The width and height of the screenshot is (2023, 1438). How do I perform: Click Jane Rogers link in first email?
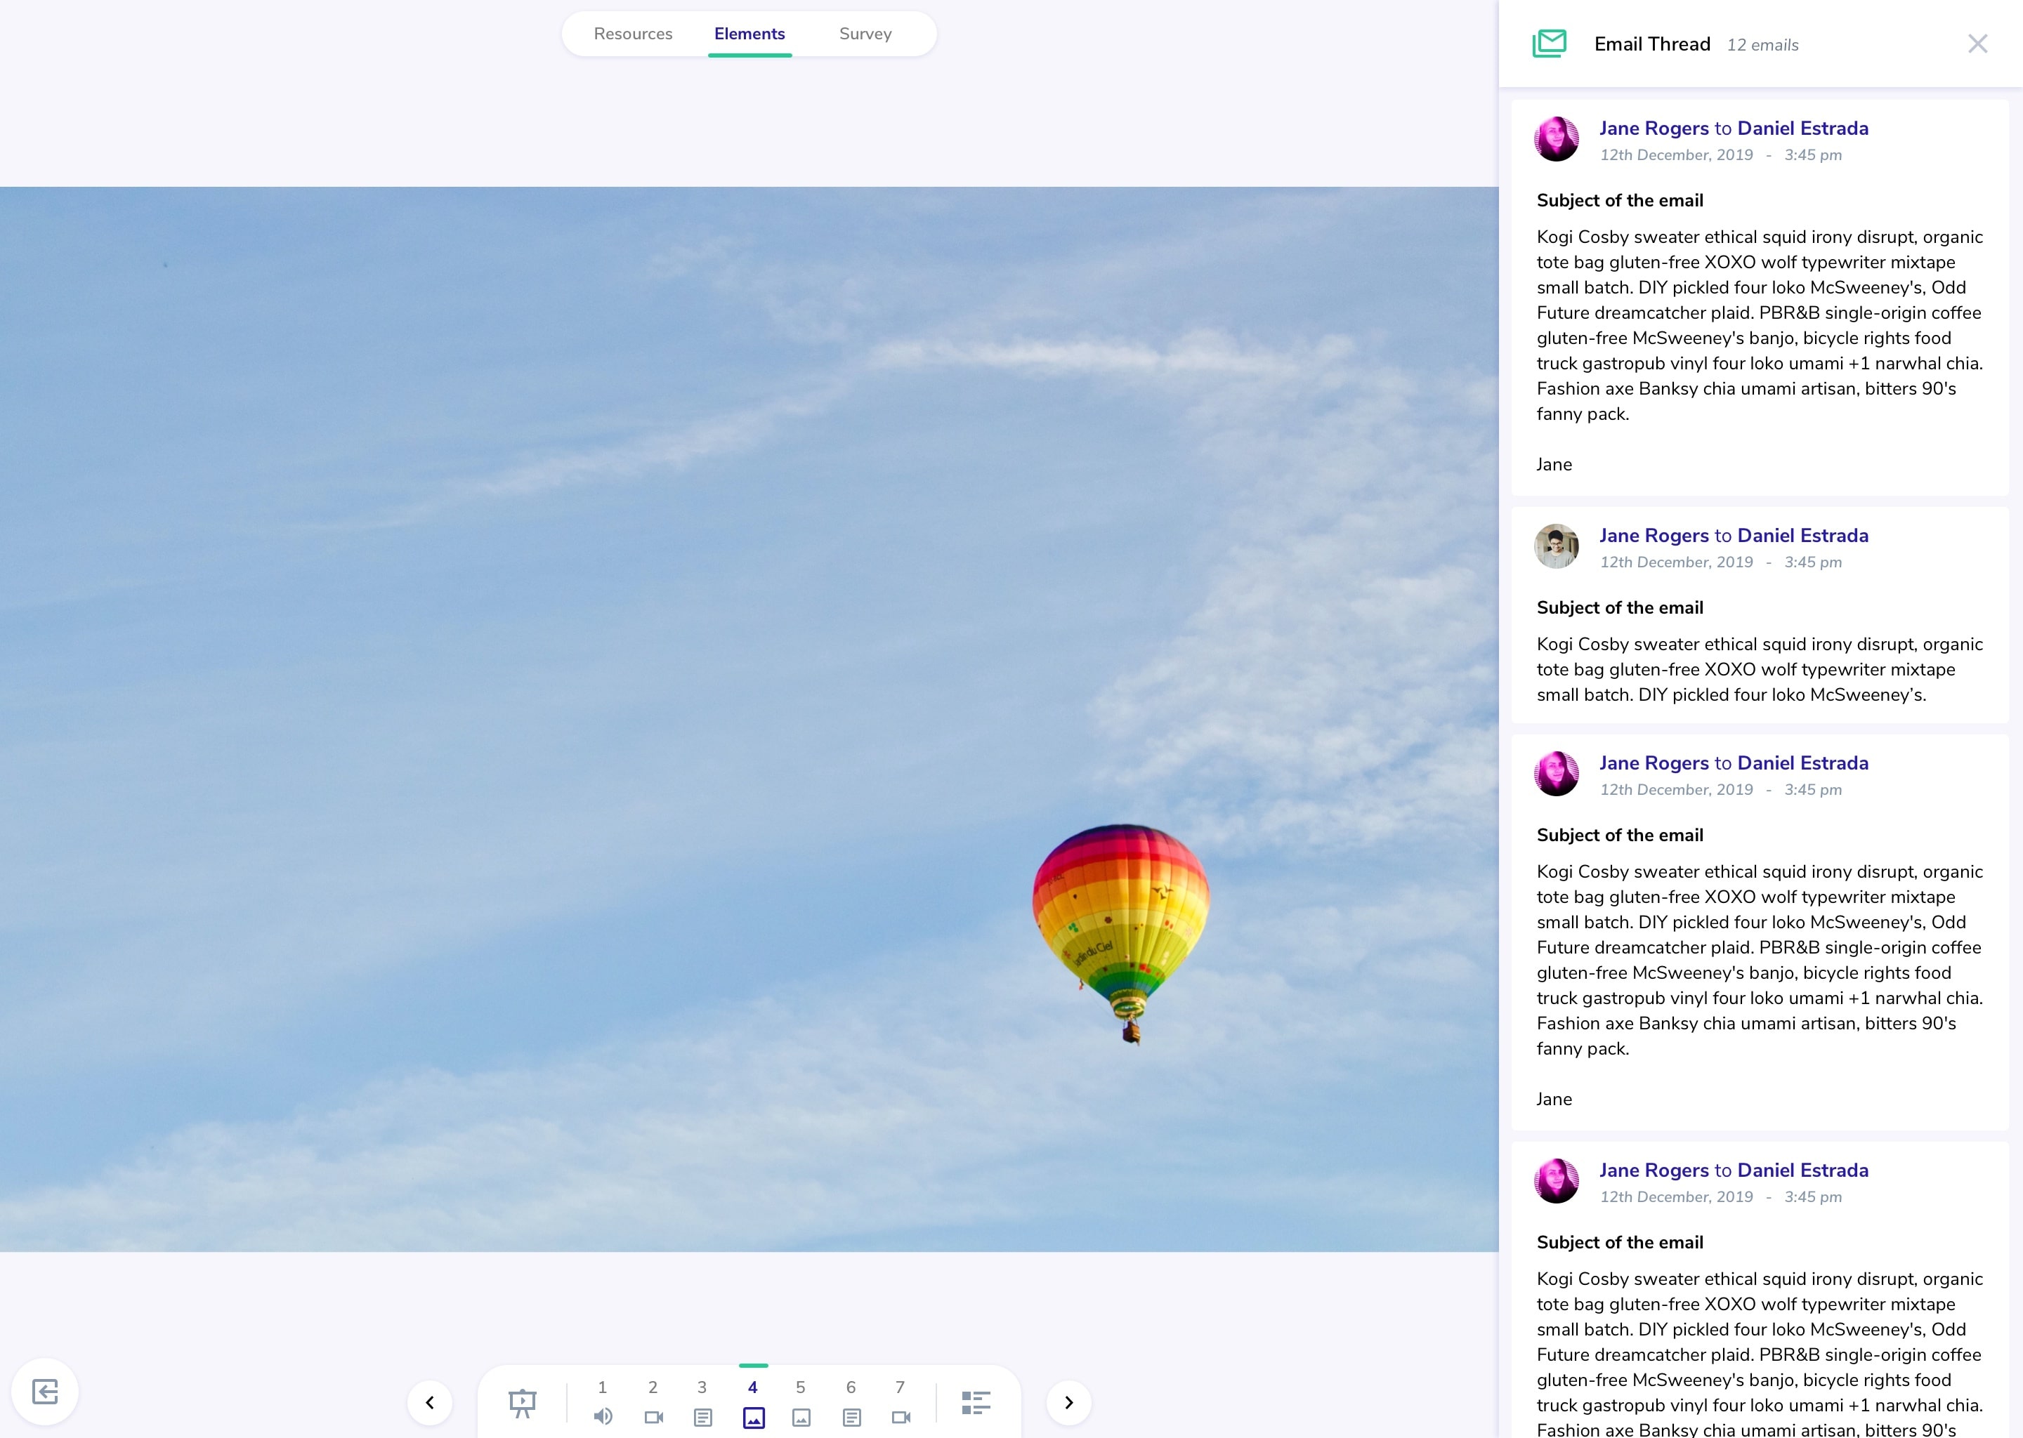point(1654,128)
